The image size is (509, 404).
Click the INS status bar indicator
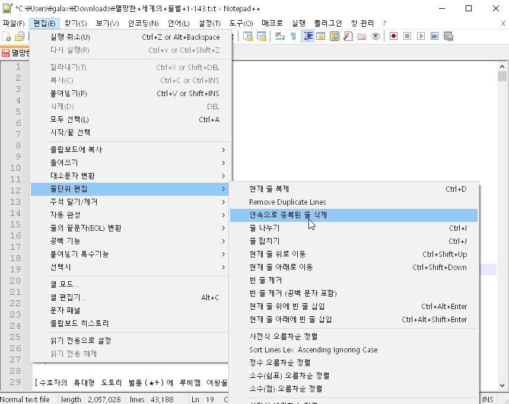(488, 399)
